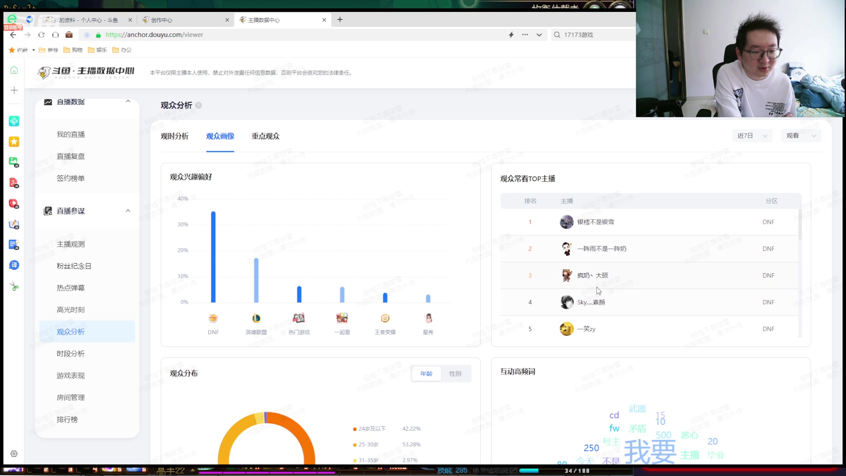The height and width of the screenshot is (476, 846).
Task: Expand the favorites dropdown arrow in bookmarks bar
Action: click(33, 50)
